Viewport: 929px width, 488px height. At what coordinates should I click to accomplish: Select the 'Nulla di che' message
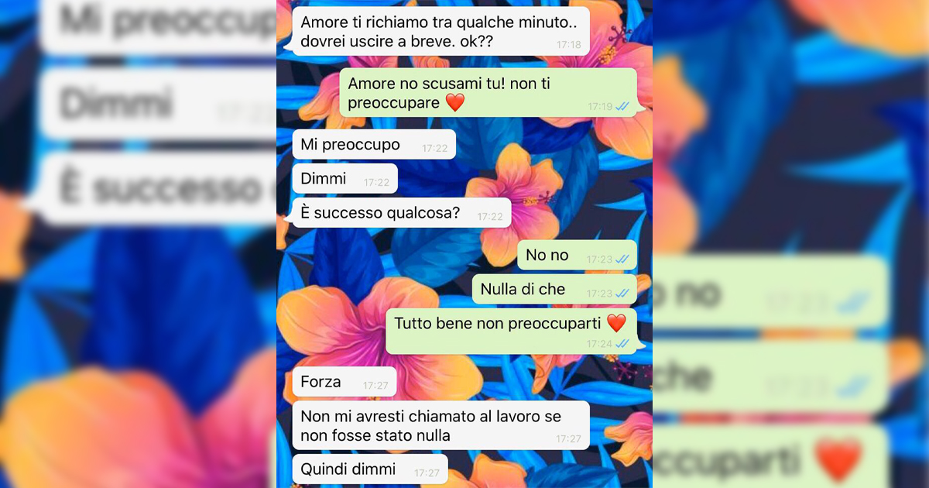(x=554, y=289)
